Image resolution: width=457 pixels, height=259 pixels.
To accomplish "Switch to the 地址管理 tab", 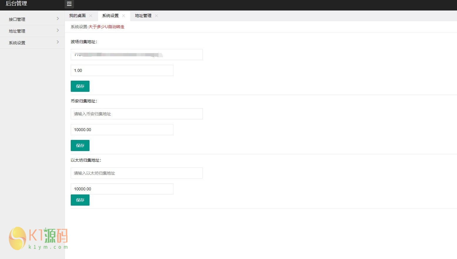I will (143, 16).
